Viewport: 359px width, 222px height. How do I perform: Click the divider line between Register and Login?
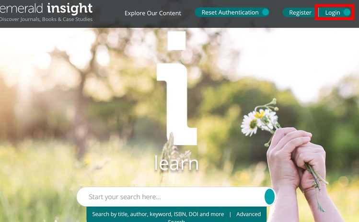pos(318,12)
